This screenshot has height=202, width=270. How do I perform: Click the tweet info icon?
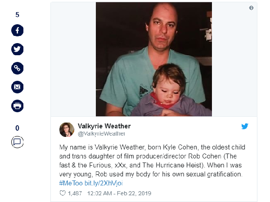[x=251, y=8]
